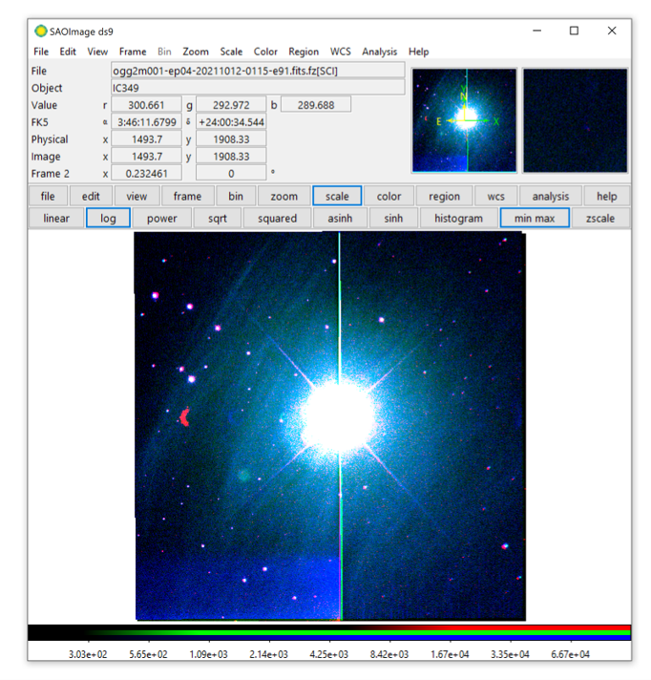This screenshot has height=680, width=651.
Task: Open the Edit menu
Action: tap(68, 52)
